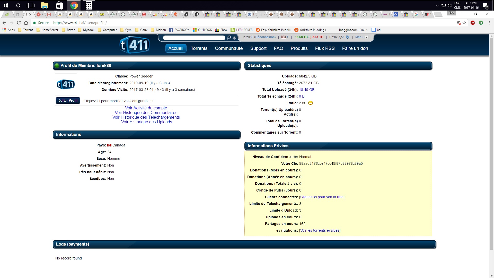Click the browser Forward arrow
Image resolution: width=494 pixels, height=278 pixels.
coord(12,23)
